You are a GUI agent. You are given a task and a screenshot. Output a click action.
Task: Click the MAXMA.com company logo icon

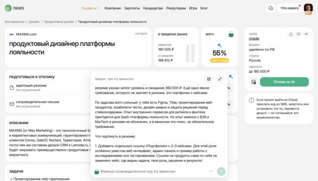[x=11, y=34]
